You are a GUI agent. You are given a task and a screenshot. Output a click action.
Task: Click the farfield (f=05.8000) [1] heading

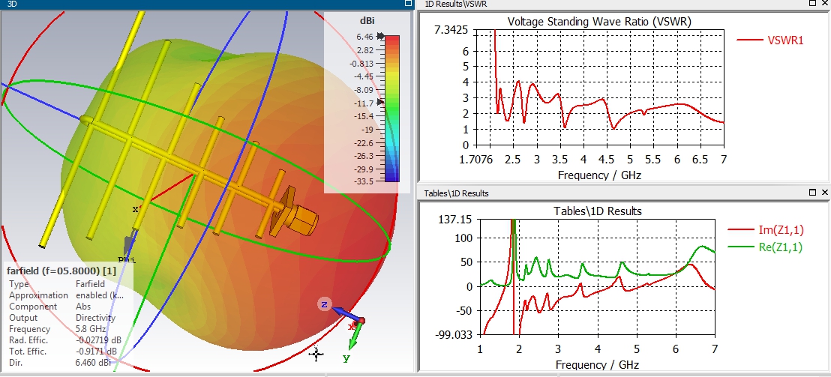(61, 271)
